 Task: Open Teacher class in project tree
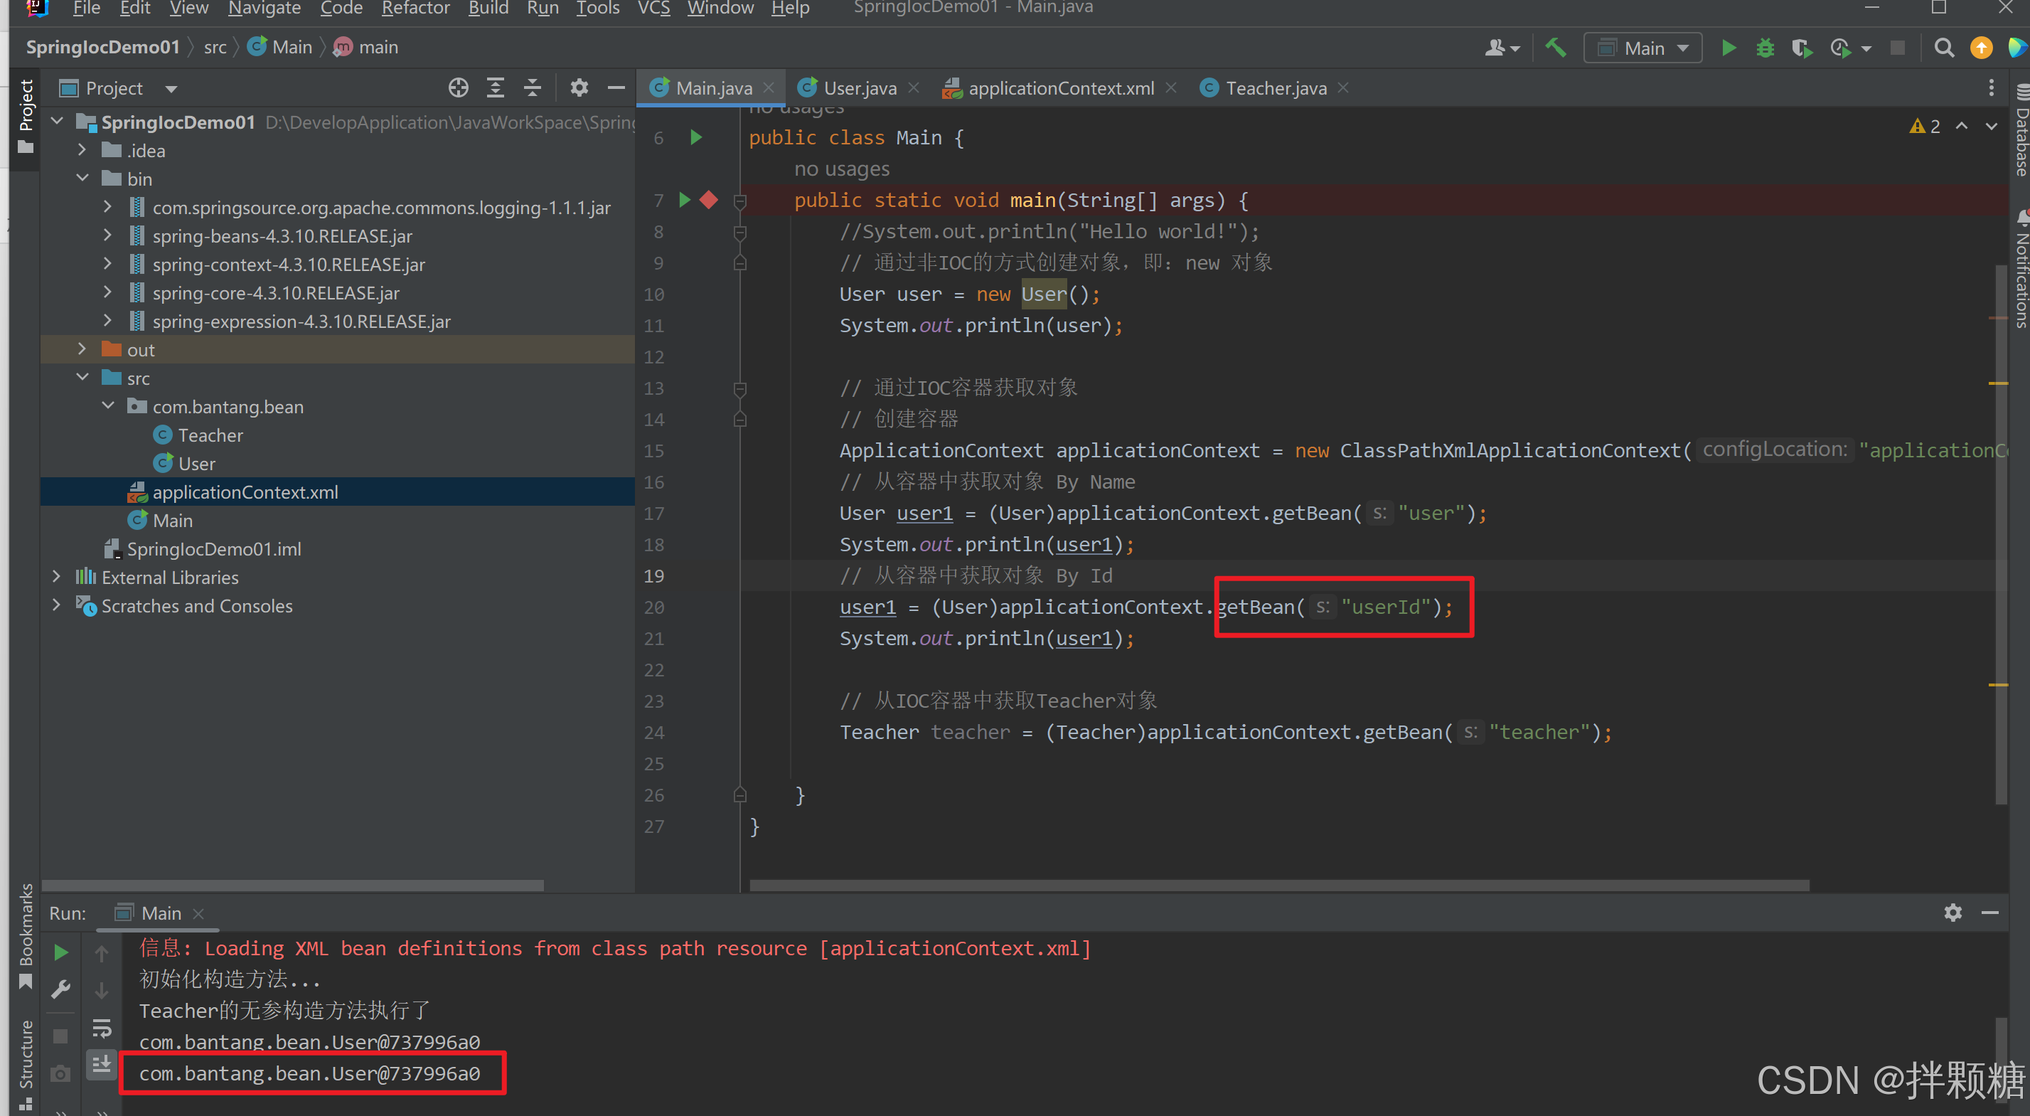210,435
